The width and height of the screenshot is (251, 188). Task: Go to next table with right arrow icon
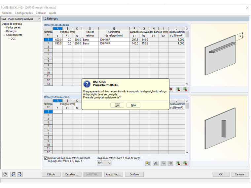click(20, 174)
